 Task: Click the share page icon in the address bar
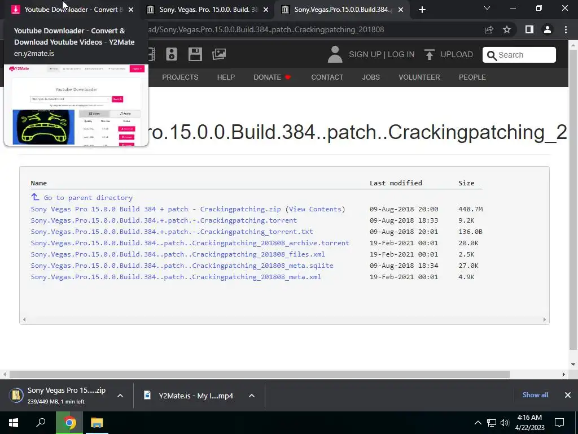[x=489, y=29]
